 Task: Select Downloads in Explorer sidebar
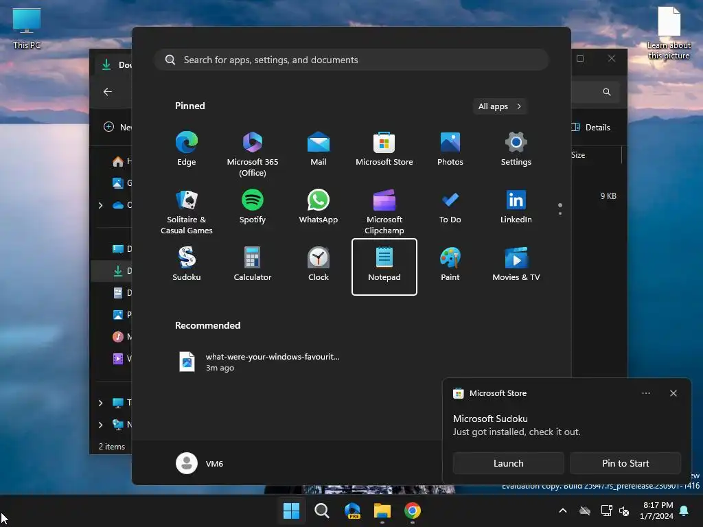(x=112, y=270)
